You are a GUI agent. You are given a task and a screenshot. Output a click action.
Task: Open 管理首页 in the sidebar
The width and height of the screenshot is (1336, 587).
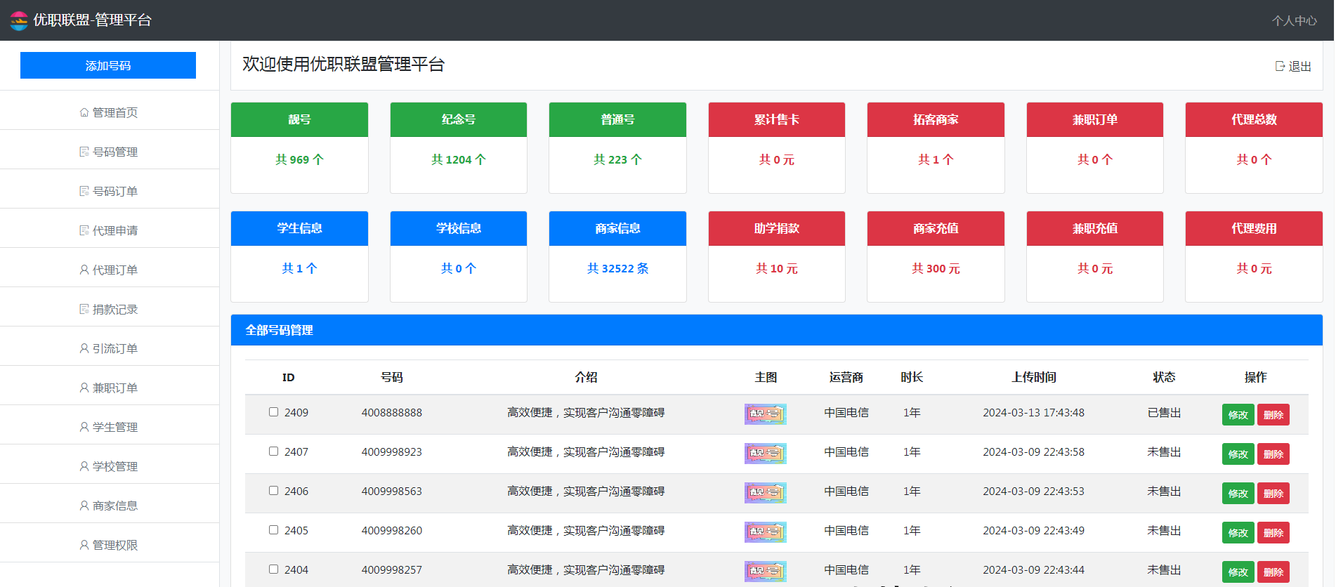coord(109,112)
